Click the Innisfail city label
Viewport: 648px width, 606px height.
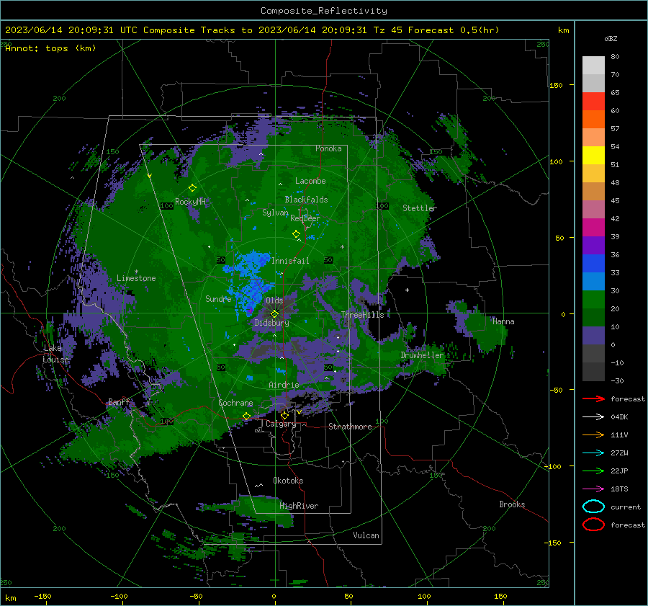click(290, 261)
